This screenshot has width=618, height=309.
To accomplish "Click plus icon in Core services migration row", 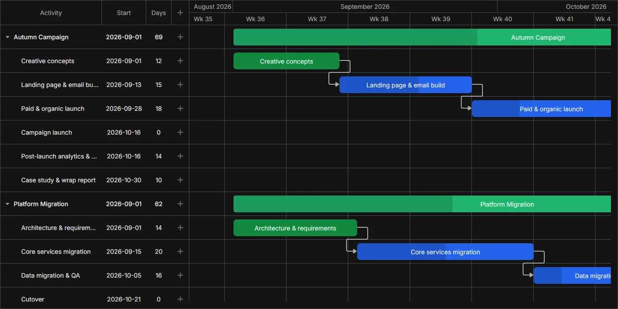I will click(x=180, y=252).
